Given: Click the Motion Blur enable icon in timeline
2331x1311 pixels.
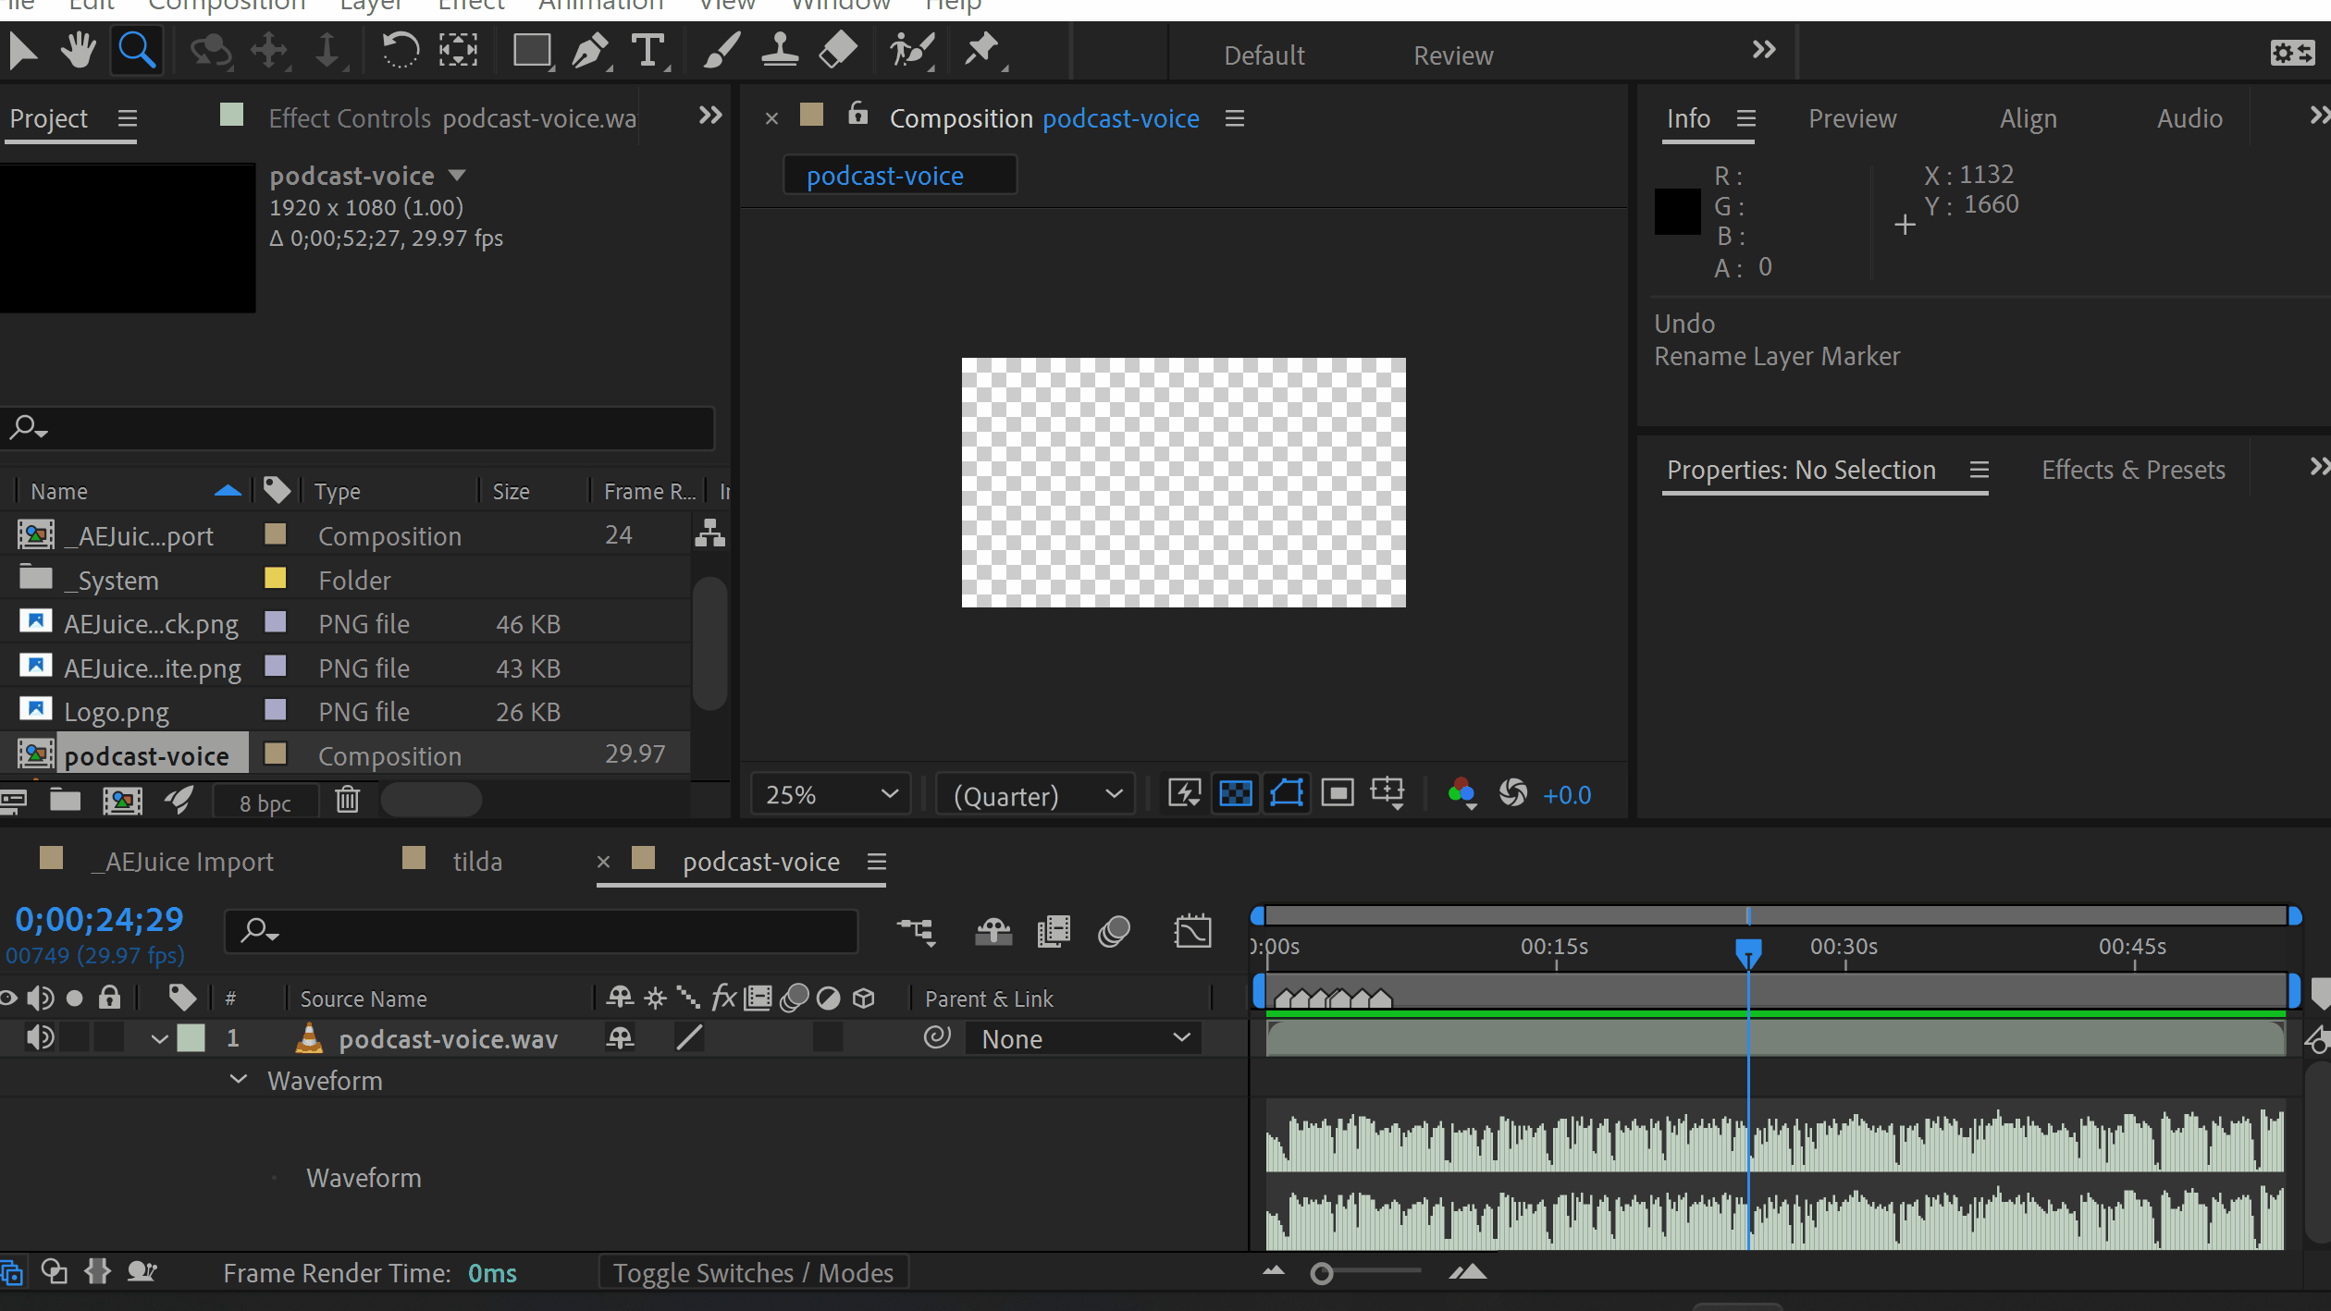Looking at the screenshot, I should point(1114,931).
